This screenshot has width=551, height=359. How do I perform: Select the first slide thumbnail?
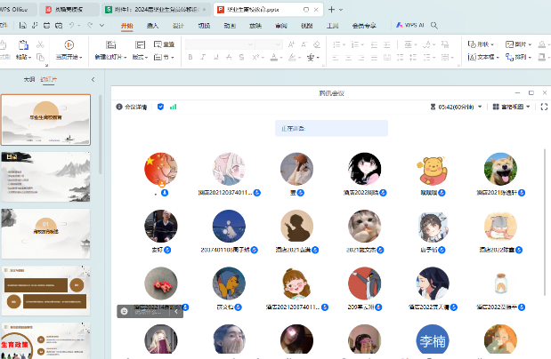[x=45, y=120]
